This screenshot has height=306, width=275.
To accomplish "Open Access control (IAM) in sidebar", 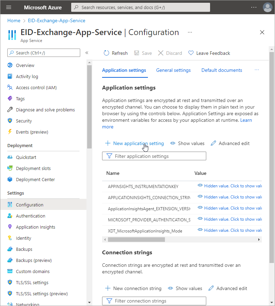I will (36, 87).
